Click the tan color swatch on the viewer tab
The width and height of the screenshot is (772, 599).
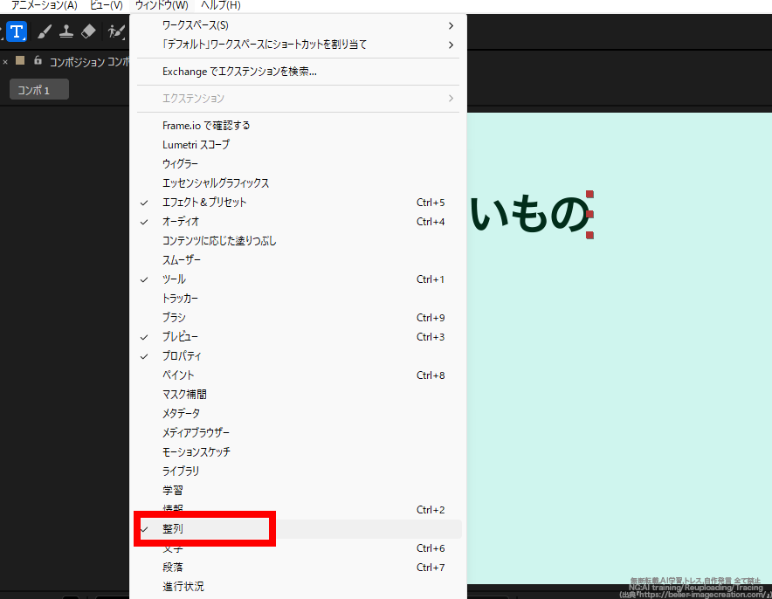pos(19,60)
